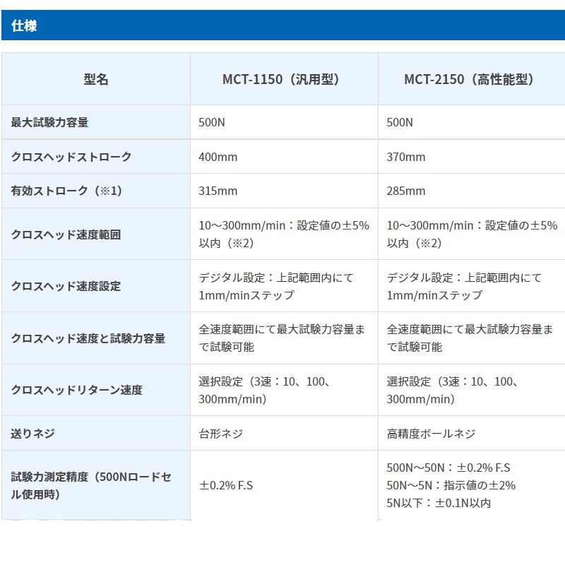Viewport: 565px width, 565px height.
Task: Click the 285mm effective stroke value
Action: 405,191
